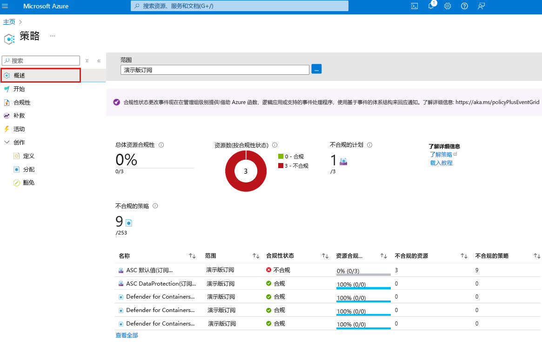
Task: Click the info icon next to 不合规的策略
Action: (155, 206)
